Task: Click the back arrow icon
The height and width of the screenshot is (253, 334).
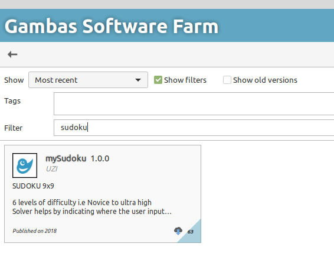Action: pos(12,54)
